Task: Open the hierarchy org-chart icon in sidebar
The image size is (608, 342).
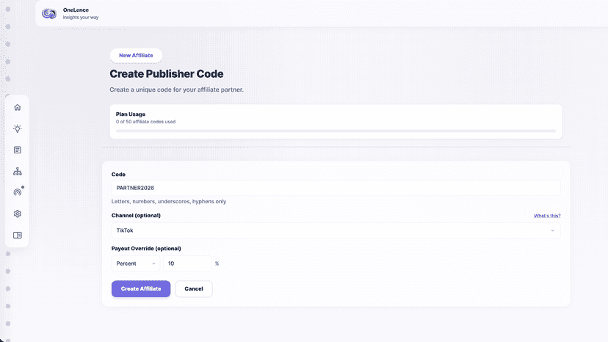Action: (18, 172)
